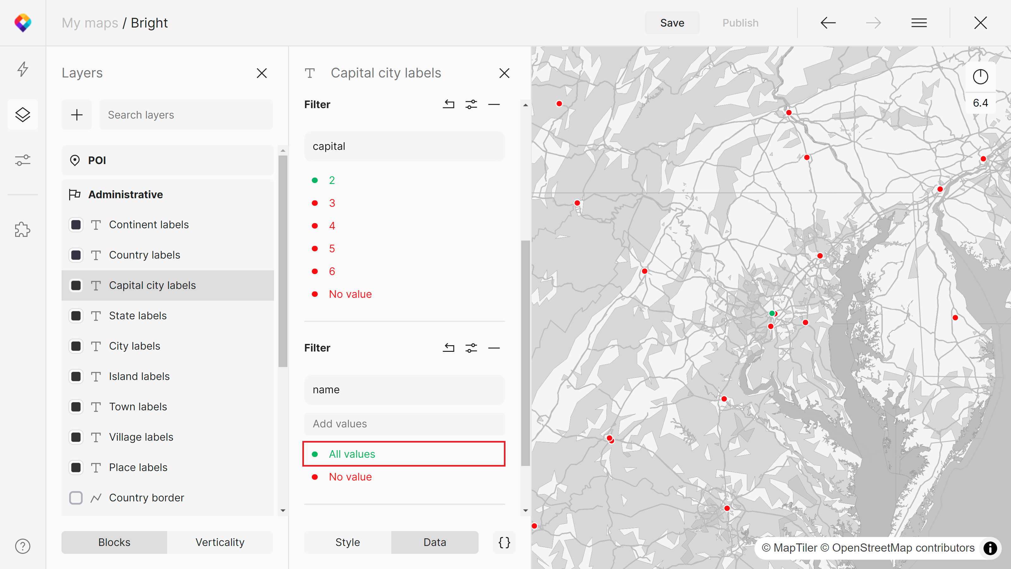Open the settings sliders sidebar icon
The height and width of the screenshot is (569, 1011).
pos(23,160)
